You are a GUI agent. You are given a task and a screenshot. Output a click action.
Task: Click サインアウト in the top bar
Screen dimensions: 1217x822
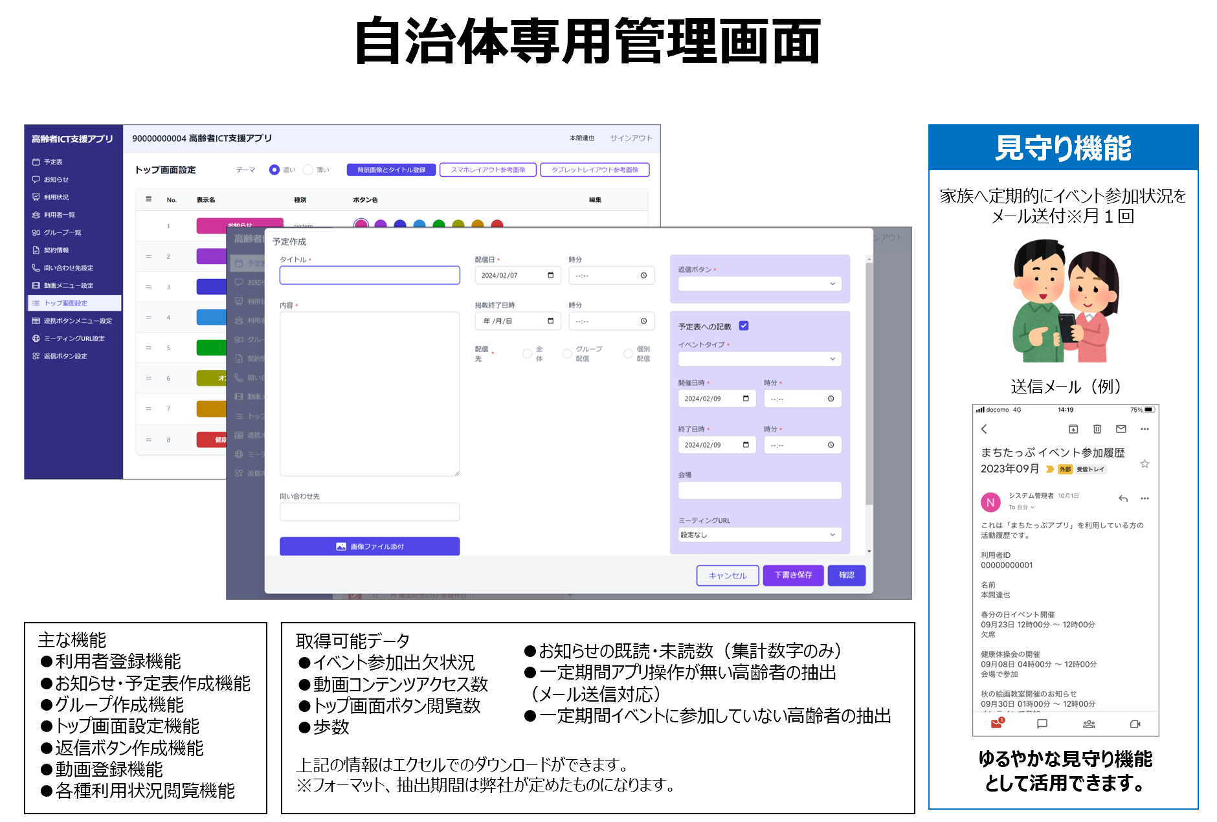[x=631, y=138]
